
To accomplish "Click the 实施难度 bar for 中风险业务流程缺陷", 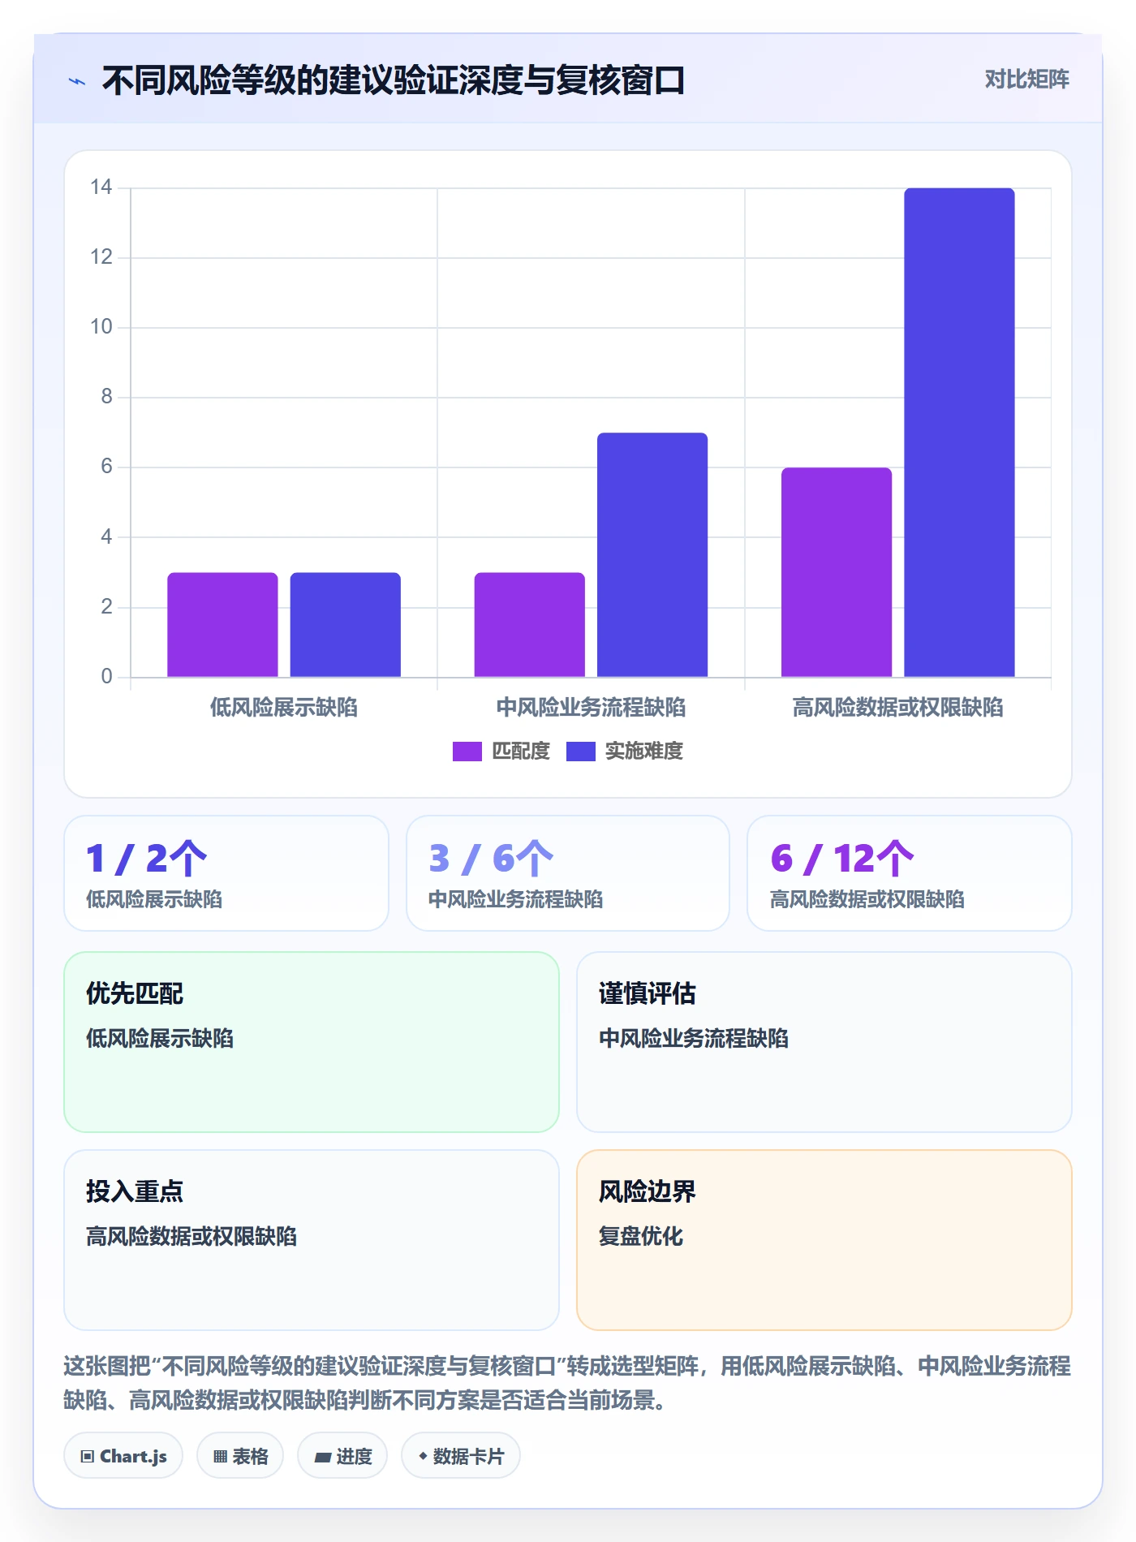I will pyautogui.click(x=652, y=555).
